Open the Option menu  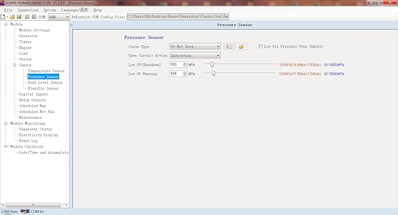[49, 10]
